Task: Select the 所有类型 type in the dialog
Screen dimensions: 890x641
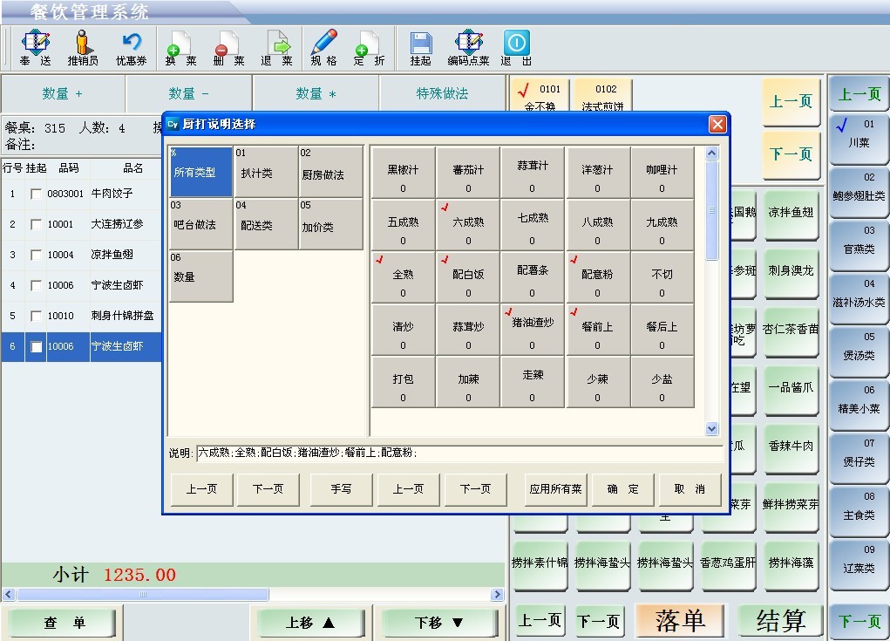Action: (x=201, y=172)
